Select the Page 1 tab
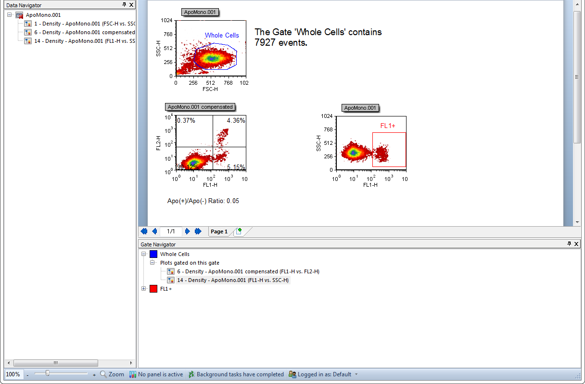 [219, 231]
